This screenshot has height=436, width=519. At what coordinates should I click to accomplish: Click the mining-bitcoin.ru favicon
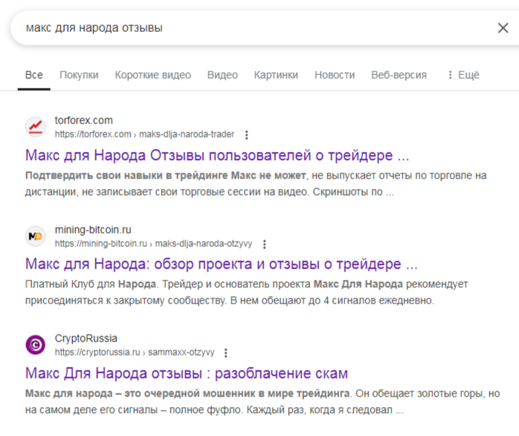point(36,236)
